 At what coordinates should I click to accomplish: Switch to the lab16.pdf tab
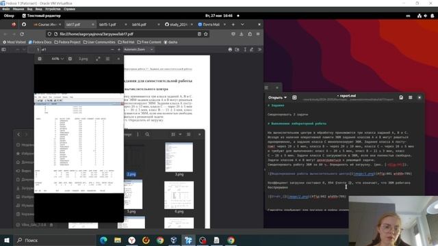pos(139,25)
